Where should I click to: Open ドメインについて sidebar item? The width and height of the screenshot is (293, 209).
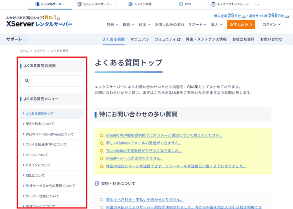(x=52, y=165)
